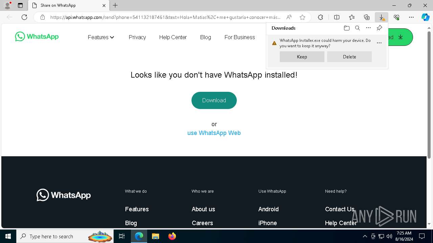Screen dimensions: 433x243
Task: Open the Copilot sidebar icon
Action: (x=426, y=17)
